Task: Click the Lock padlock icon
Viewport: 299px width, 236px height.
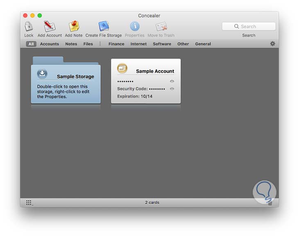Action: point(29,26)
